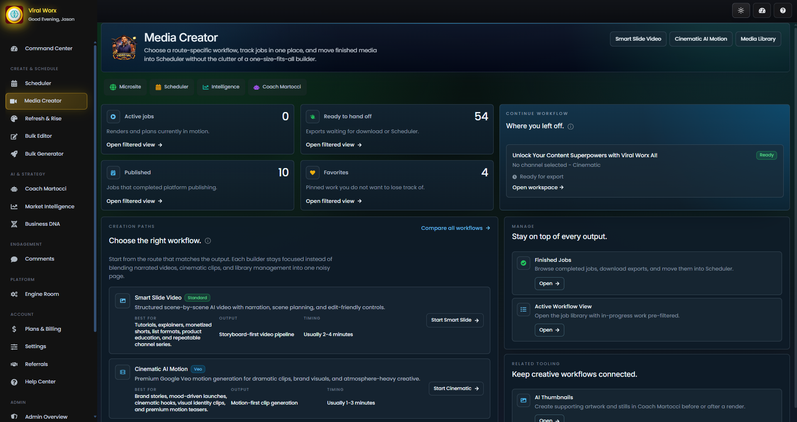Click the Veo badge on Cinematic AI Motion

coord(198,369)
